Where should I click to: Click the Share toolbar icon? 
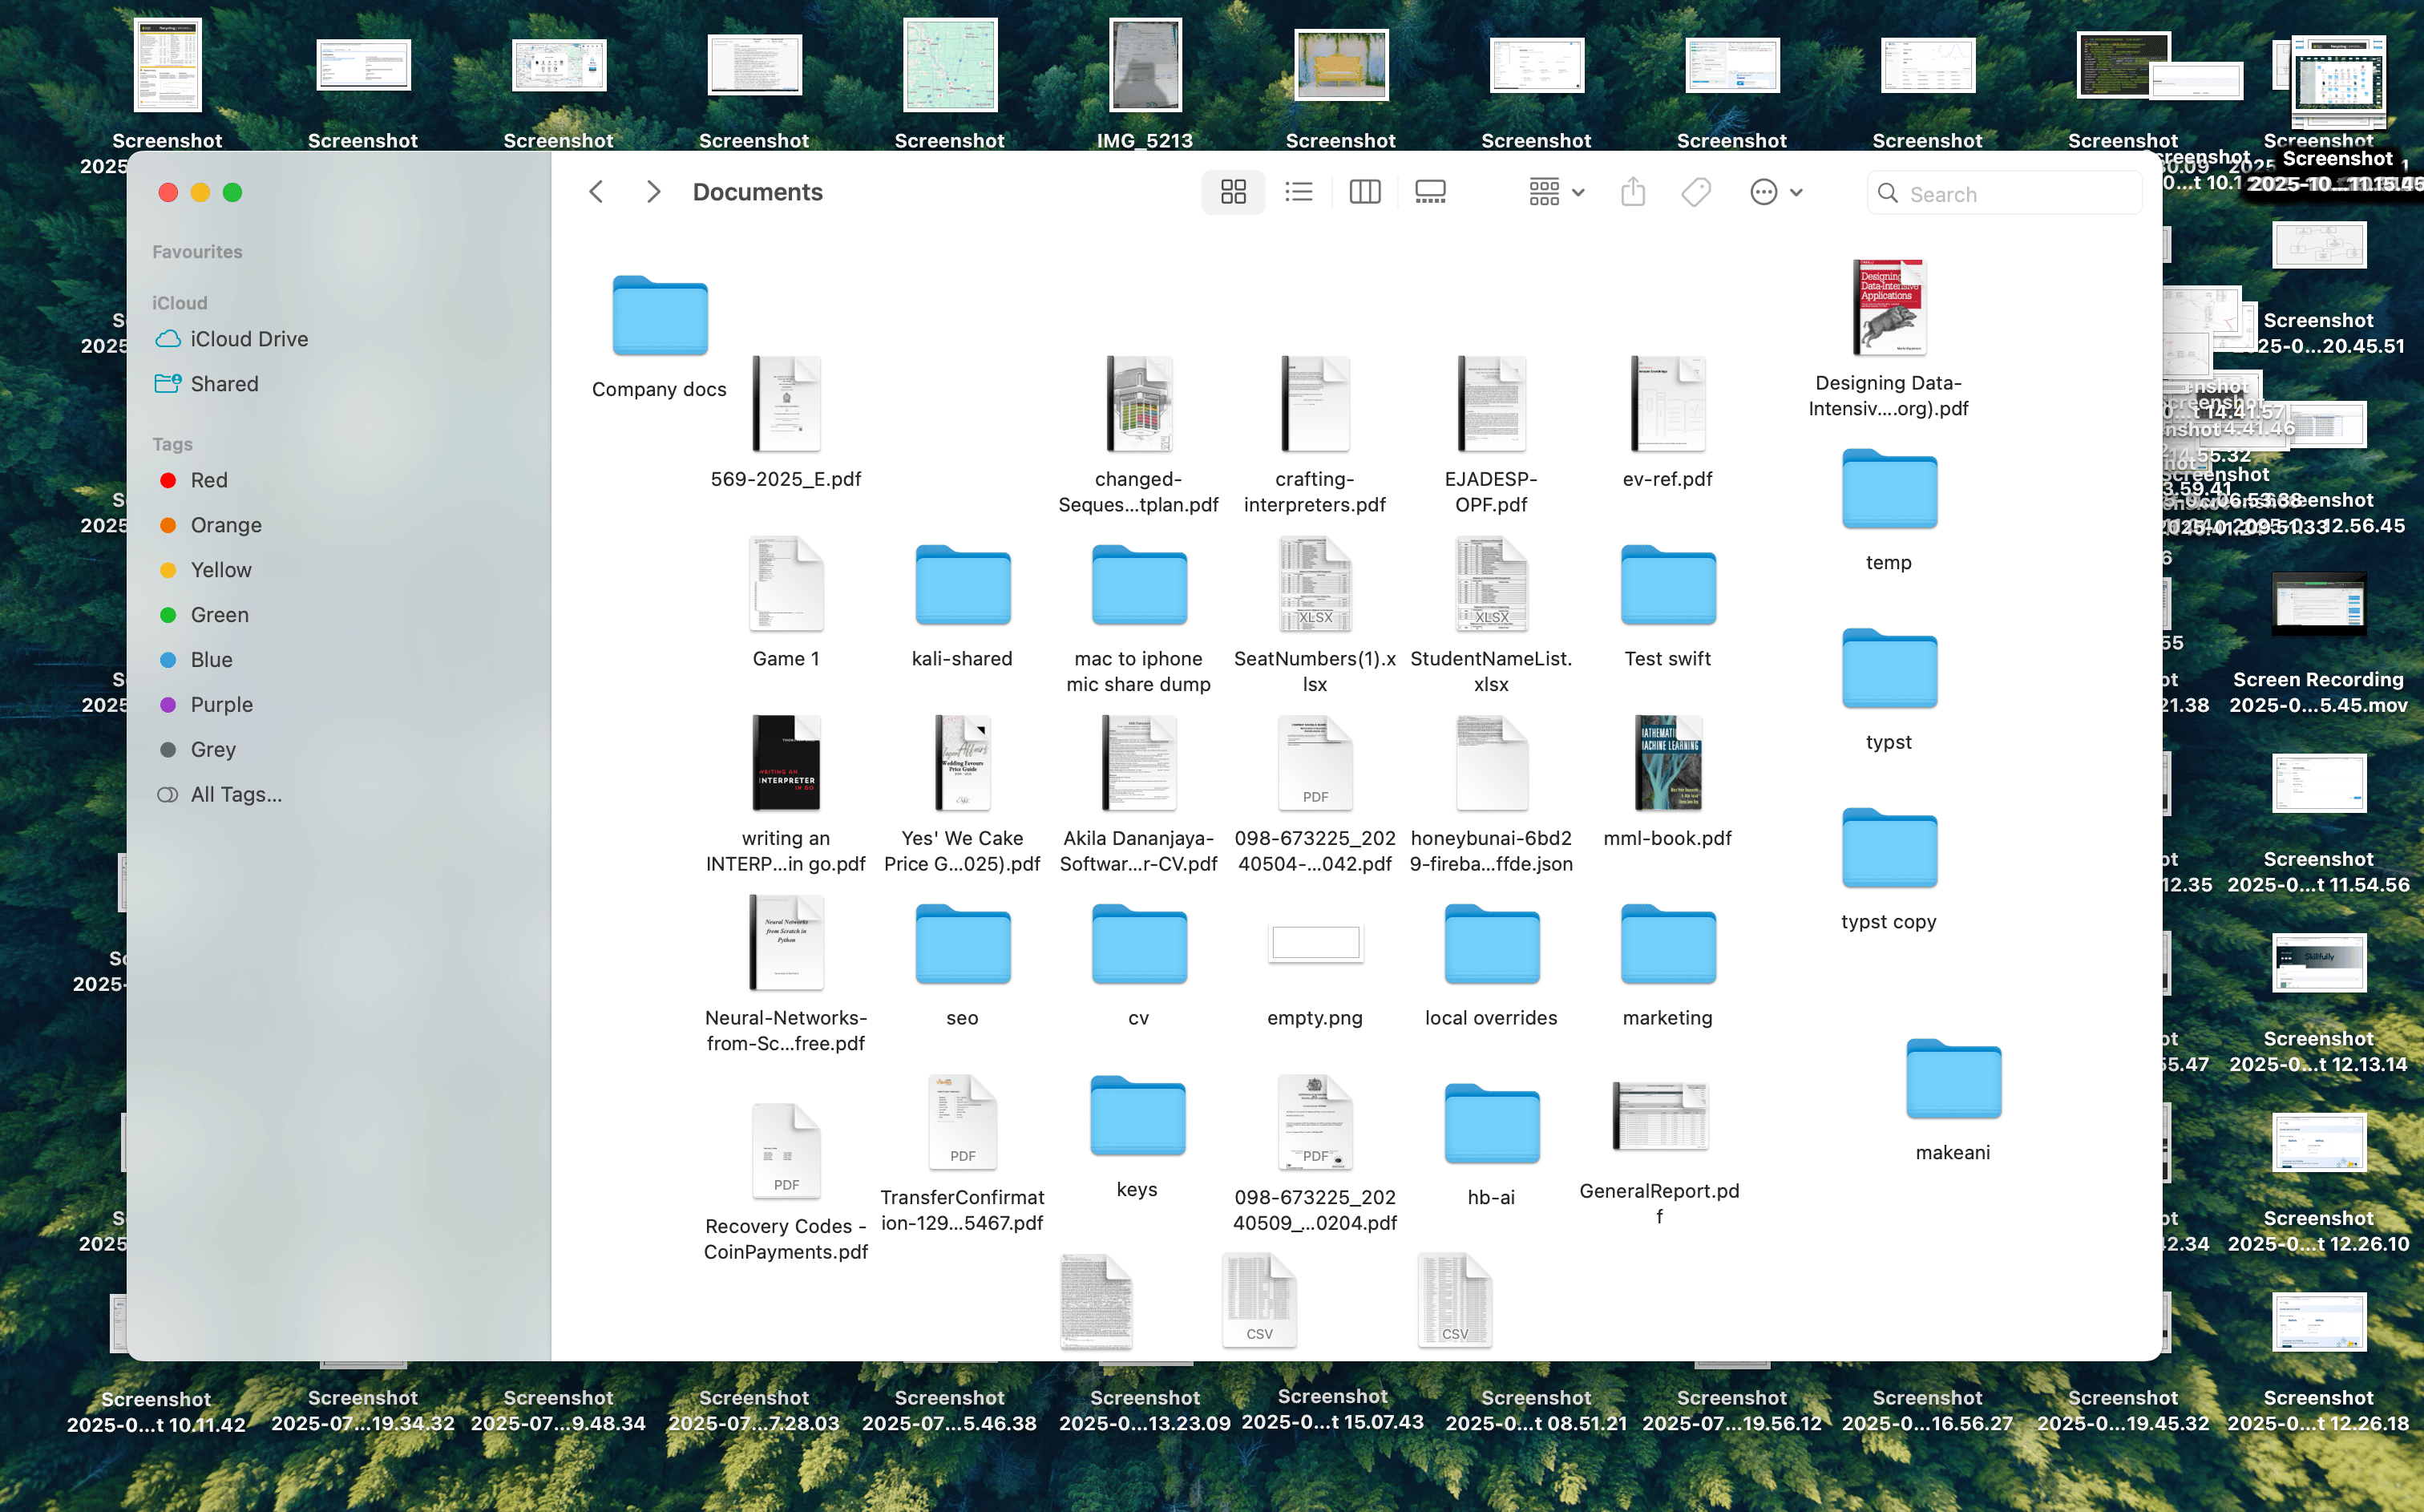tap(1632, 192)
